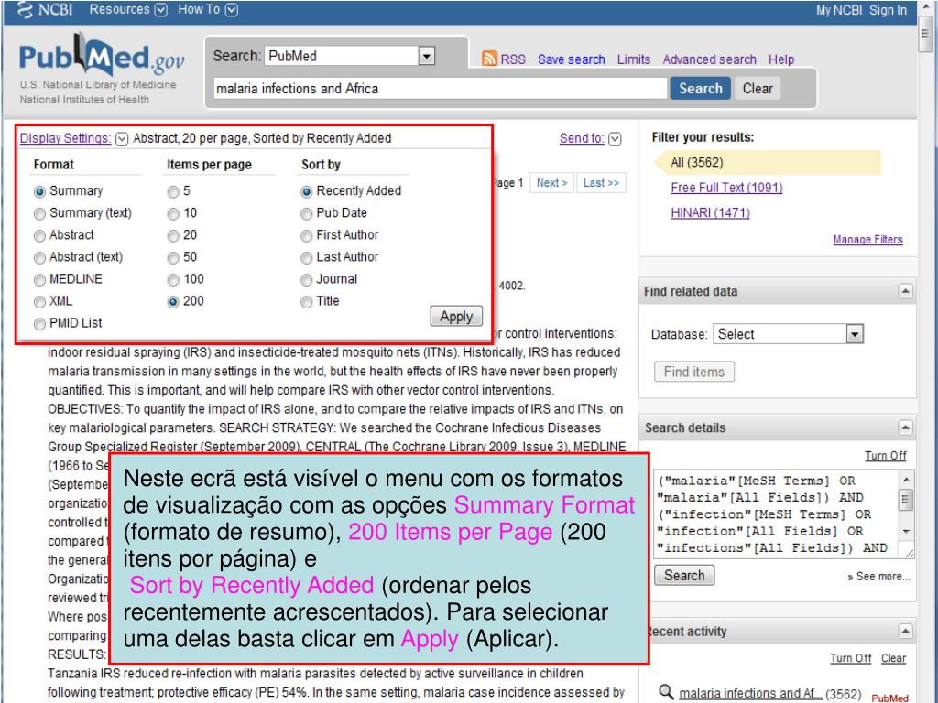Image resolution: width=938 pixels, height=703 pixels.
Task: Click the Apply button in Display Settings
Action: click(456, 316)
